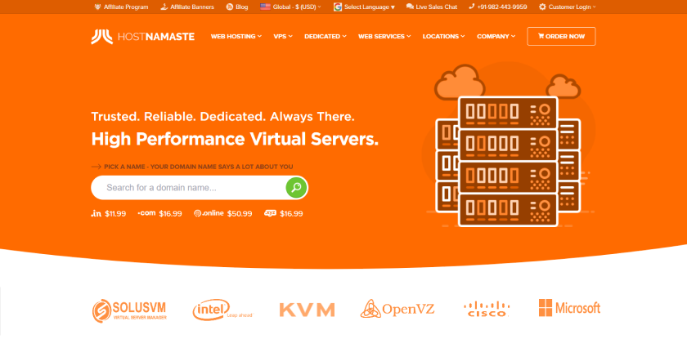The height and width of the screenshot is (348, 687).
Task: Click the Intel logo
Action: pos(222,310)
